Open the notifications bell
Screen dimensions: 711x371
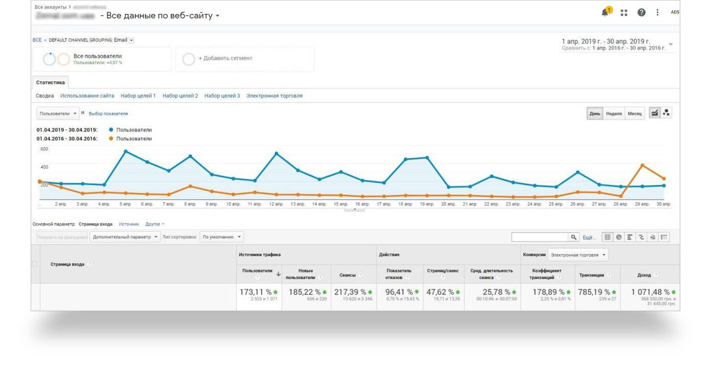coord(605,12)
